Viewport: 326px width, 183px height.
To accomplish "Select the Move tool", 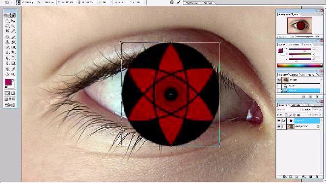I will (x=13, y=21).
